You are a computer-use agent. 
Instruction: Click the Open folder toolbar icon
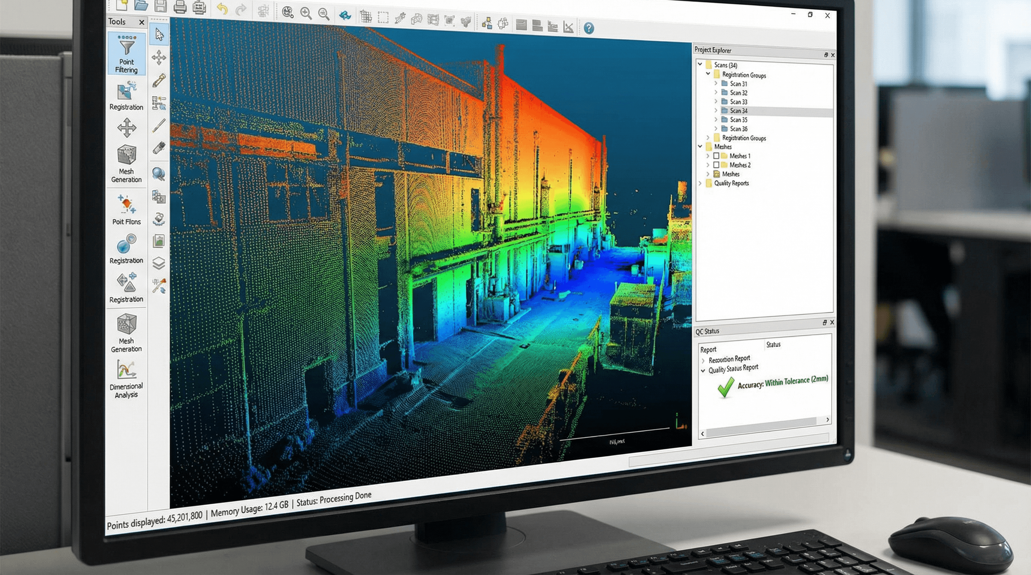pos(141,6)
